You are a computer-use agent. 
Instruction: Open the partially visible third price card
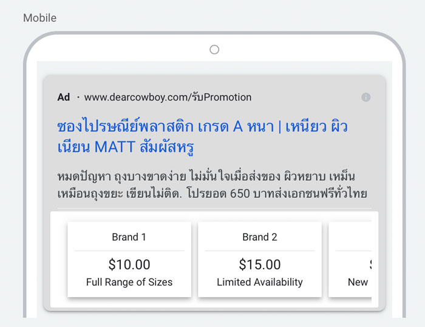tap(350, 259)
